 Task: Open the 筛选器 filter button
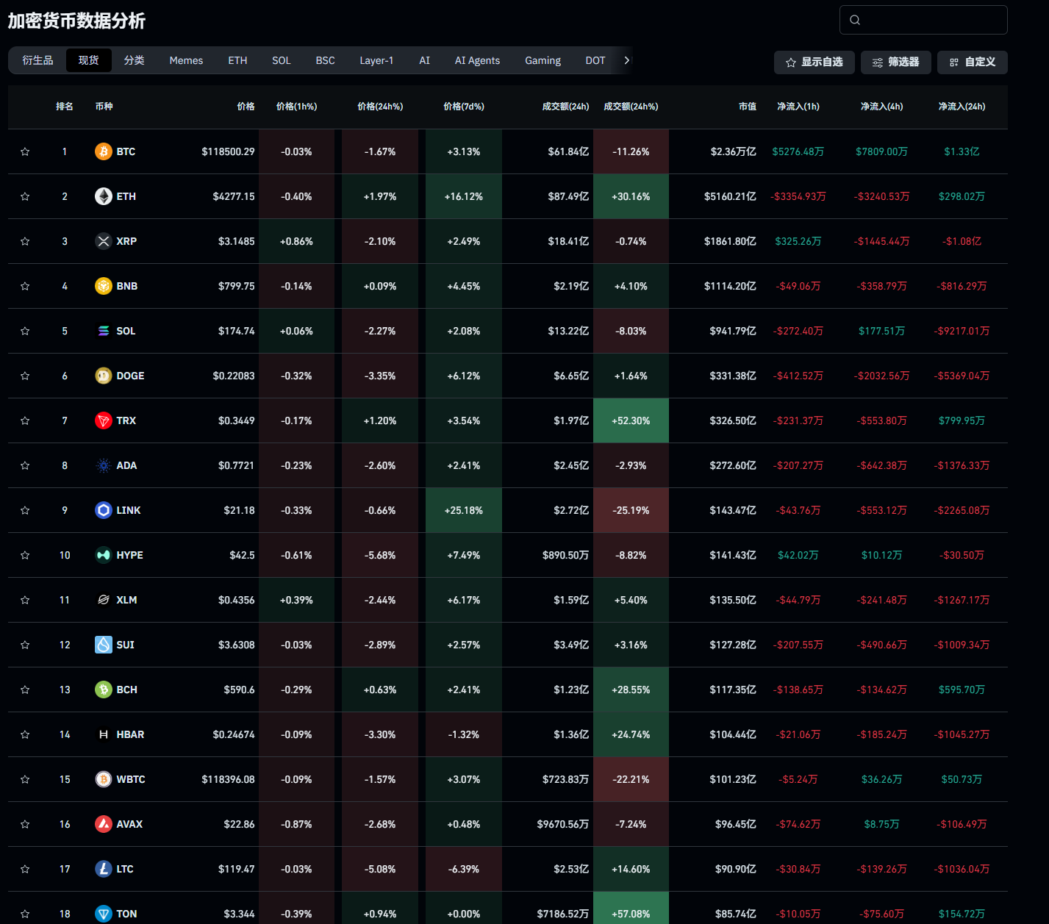[x=895, y=62]
